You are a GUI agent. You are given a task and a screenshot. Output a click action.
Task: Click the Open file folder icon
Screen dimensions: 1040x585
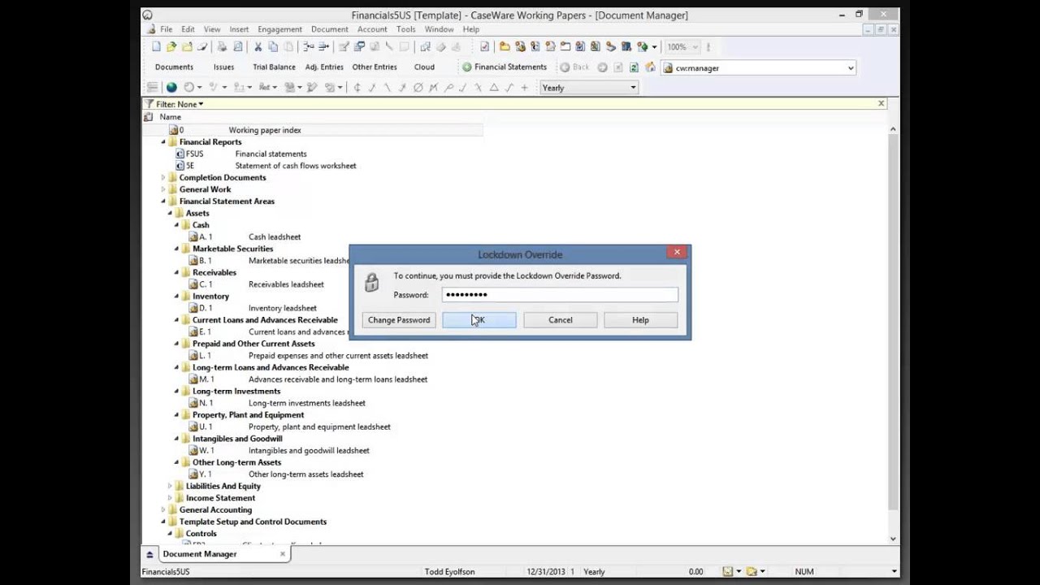(x=171, y=47)
